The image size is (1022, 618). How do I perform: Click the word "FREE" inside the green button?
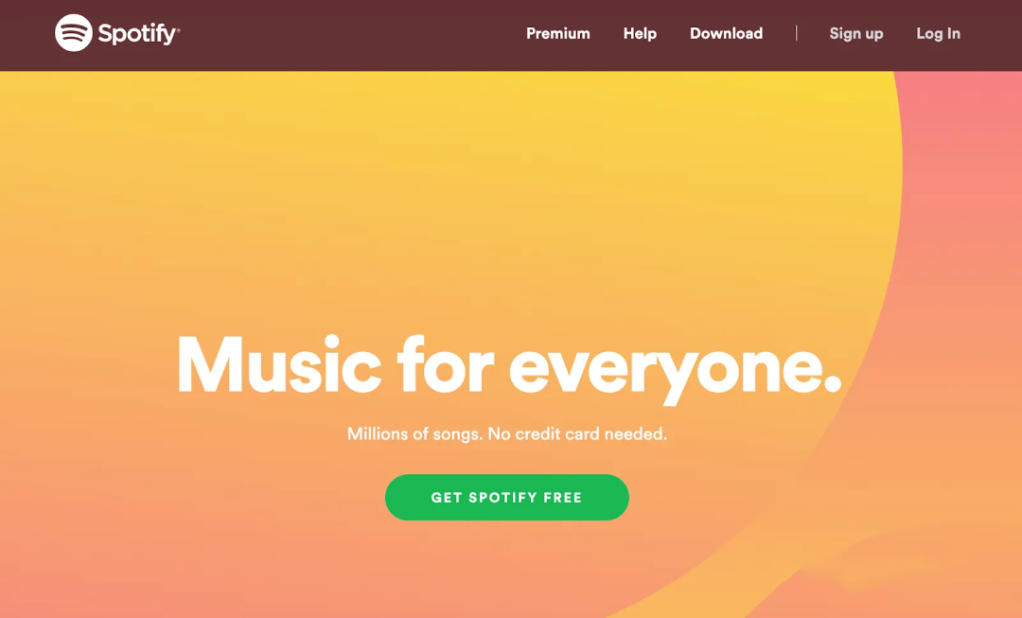click(562, 498)
